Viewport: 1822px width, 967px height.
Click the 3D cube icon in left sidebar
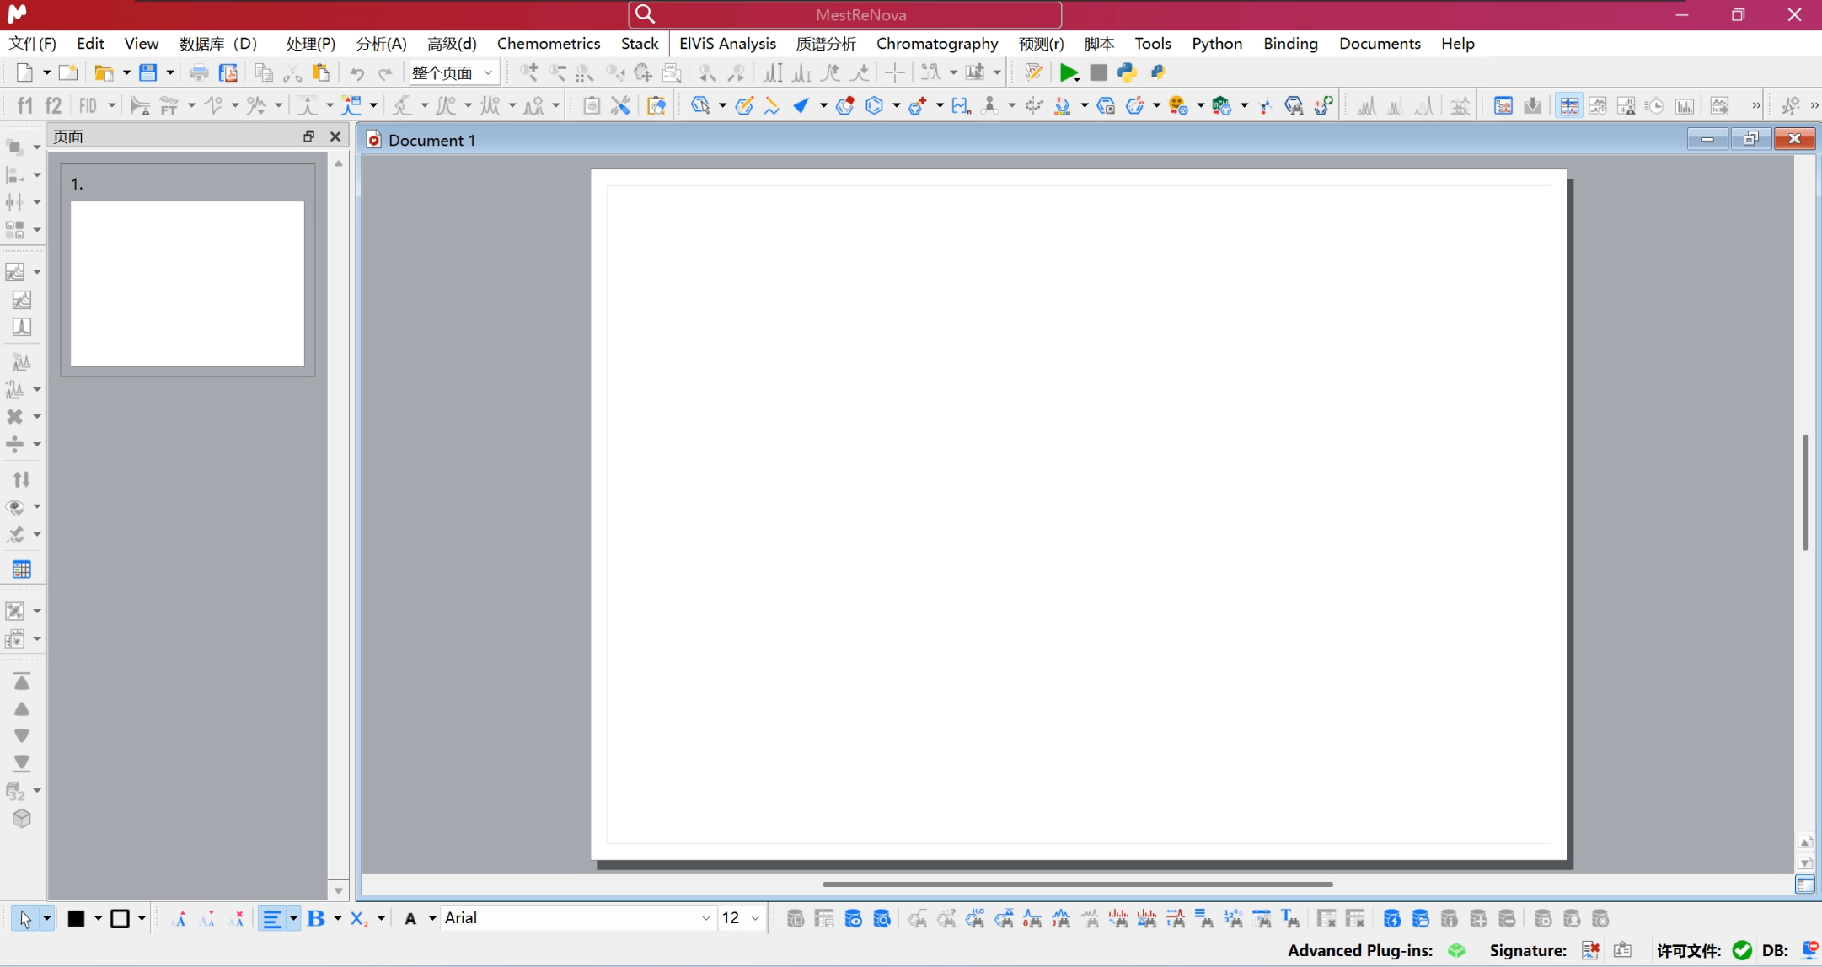[x=22, y=818]
